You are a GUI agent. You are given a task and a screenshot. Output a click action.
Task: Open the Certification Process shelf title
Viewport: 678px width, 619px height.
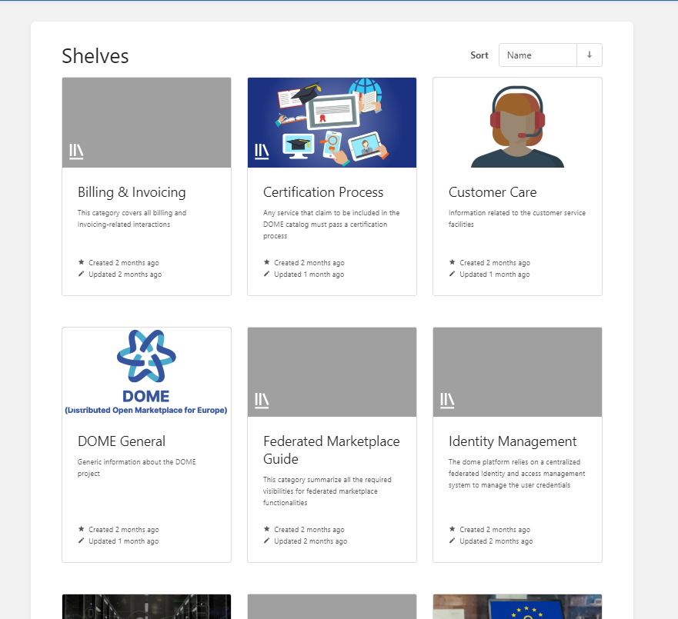(323, 192)
